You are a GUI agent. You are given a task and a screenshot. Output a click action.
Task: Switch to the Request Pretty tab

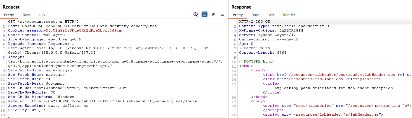[9, 15]
